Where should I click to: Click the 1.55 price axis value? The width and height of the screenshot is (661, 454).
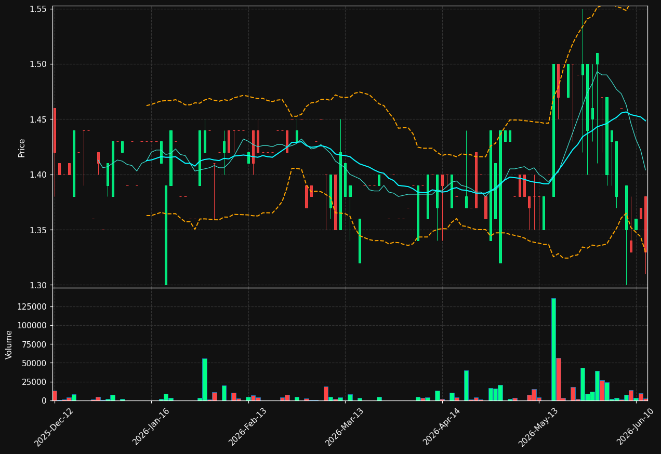tap(38, 9)
